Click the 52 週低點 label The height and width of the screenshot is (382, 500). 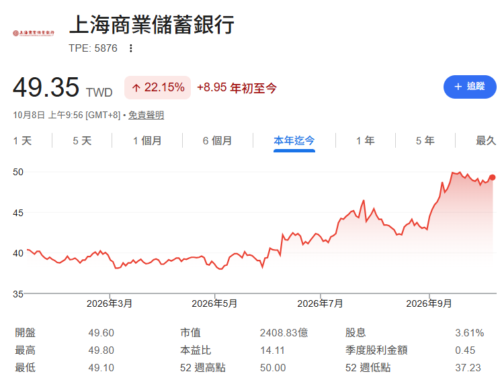pos(368,368)
